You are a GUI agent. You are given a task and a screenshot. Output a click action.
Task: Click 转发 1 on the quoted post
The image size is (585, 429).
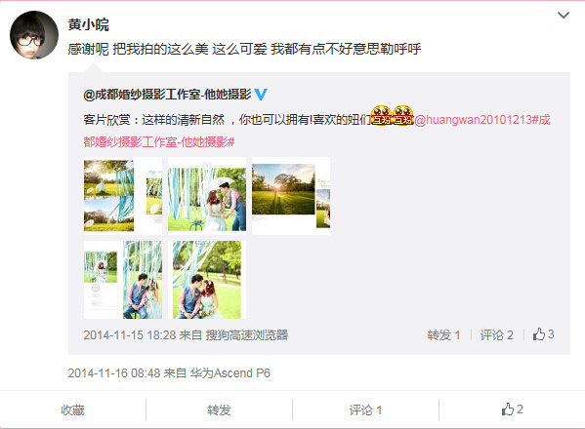coord(443,335)
